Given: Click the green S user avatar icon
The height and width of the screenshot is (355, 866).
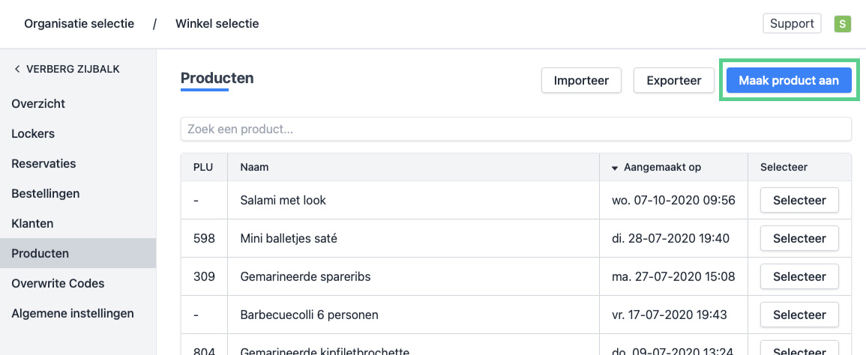Looking at the screenshot, I should tap(842, 24).
